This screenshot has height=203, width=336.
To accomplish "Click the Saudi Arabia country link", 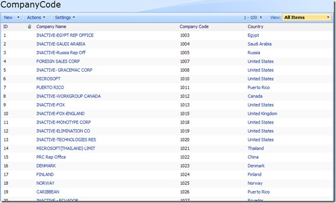I will click(259, 44).
